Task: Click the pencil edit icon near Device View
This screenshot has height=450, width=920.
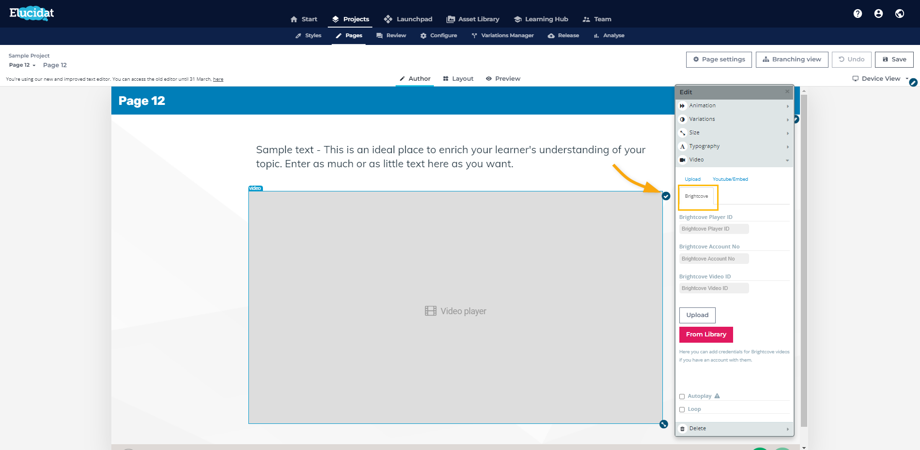Action: (x=913, y=83)
